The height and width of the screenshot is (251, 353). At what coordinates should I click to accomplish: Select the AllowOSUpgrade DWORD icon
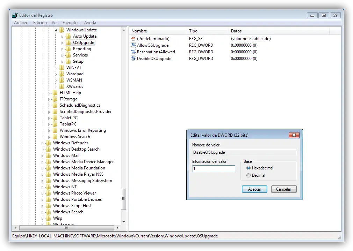pos(133,45)
